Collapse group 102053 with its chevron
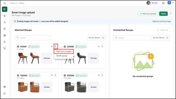Screen dimensions: 176x99 point(52,75)
